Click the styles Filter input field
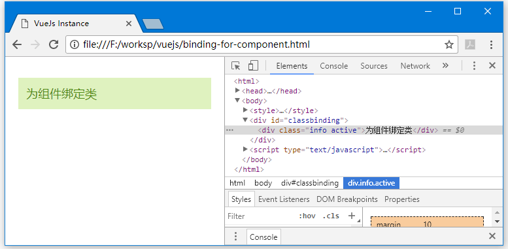This screenshot has height=249, width=508. click(x=259, y=216)
